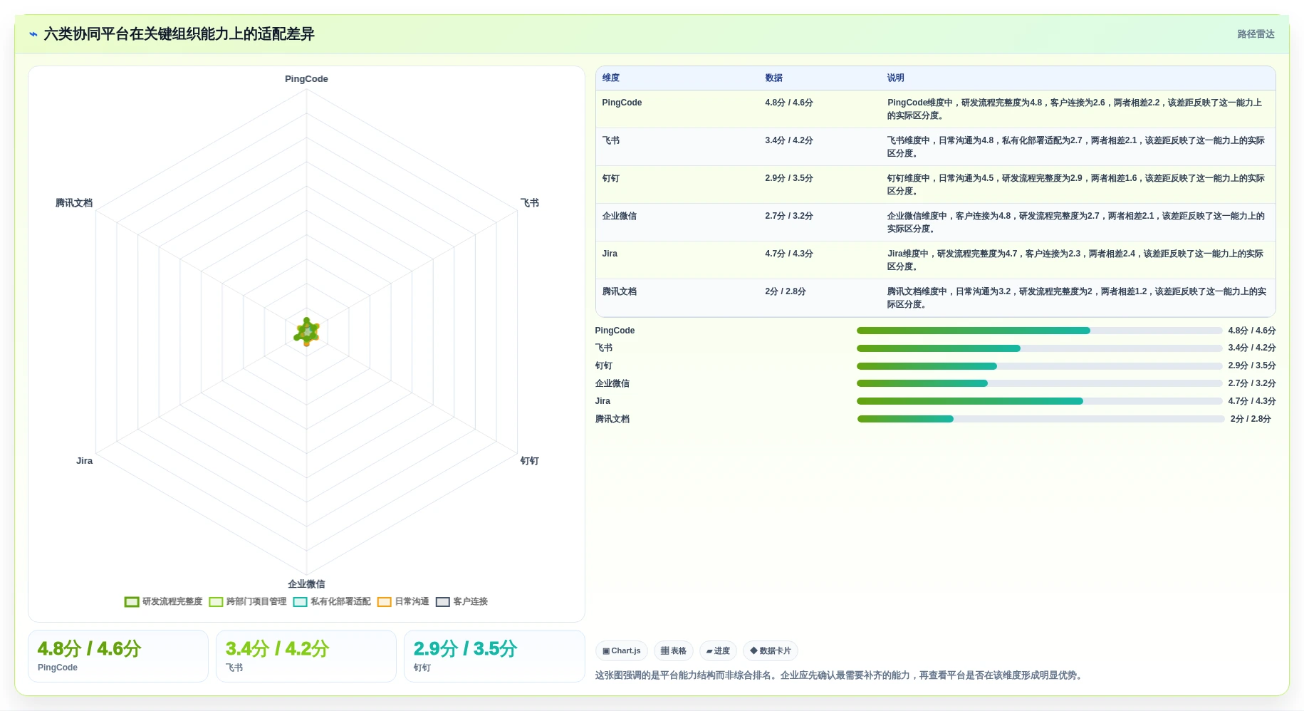This screenshot has width=1304, height=711.
Task: Select the 腾讯文档 table row name
Action: click(620, 291)
